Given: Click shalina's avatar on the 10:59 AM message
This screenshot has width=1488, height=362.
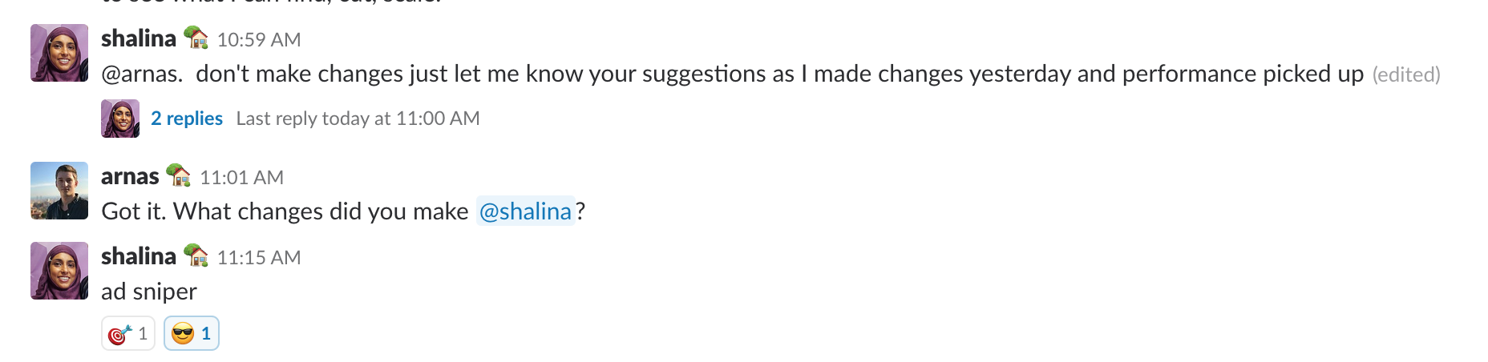Looking at the screenshot, I should pyautogui.click(x=59, y=53).
